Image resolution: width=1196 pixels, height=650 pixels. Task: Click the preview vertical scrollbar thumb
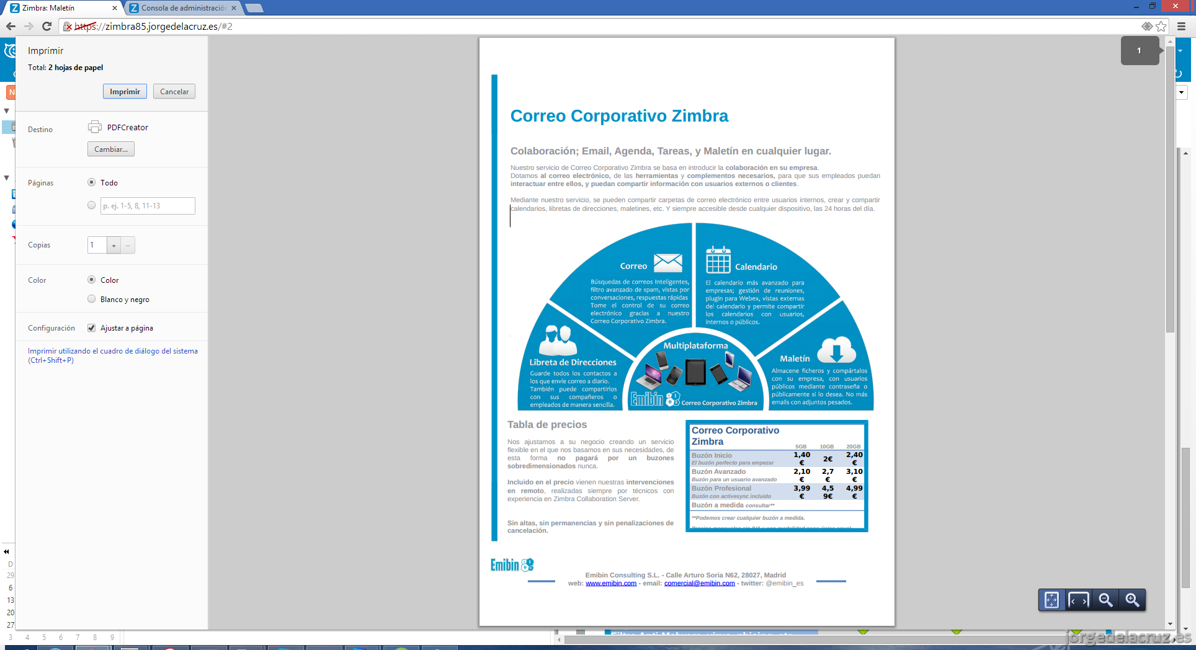click(x=1170, y=189)
